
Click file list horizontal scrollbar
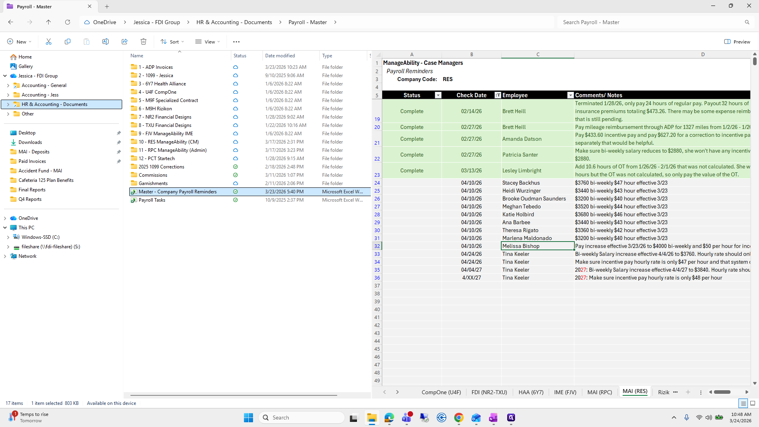pos(234,395)
